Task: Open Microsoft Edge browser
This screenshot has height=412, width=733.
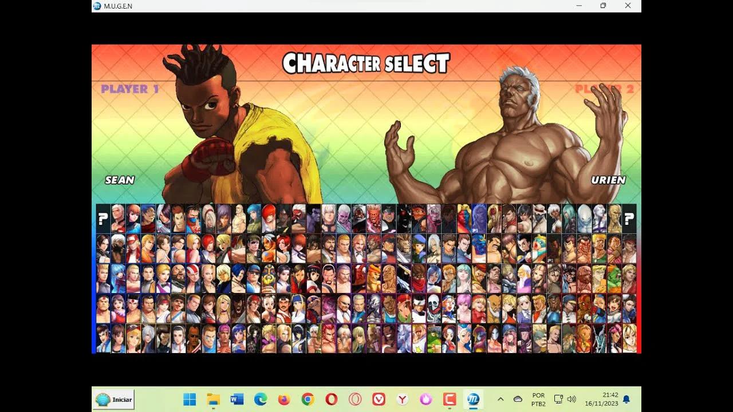Action: tap(261, 399)
